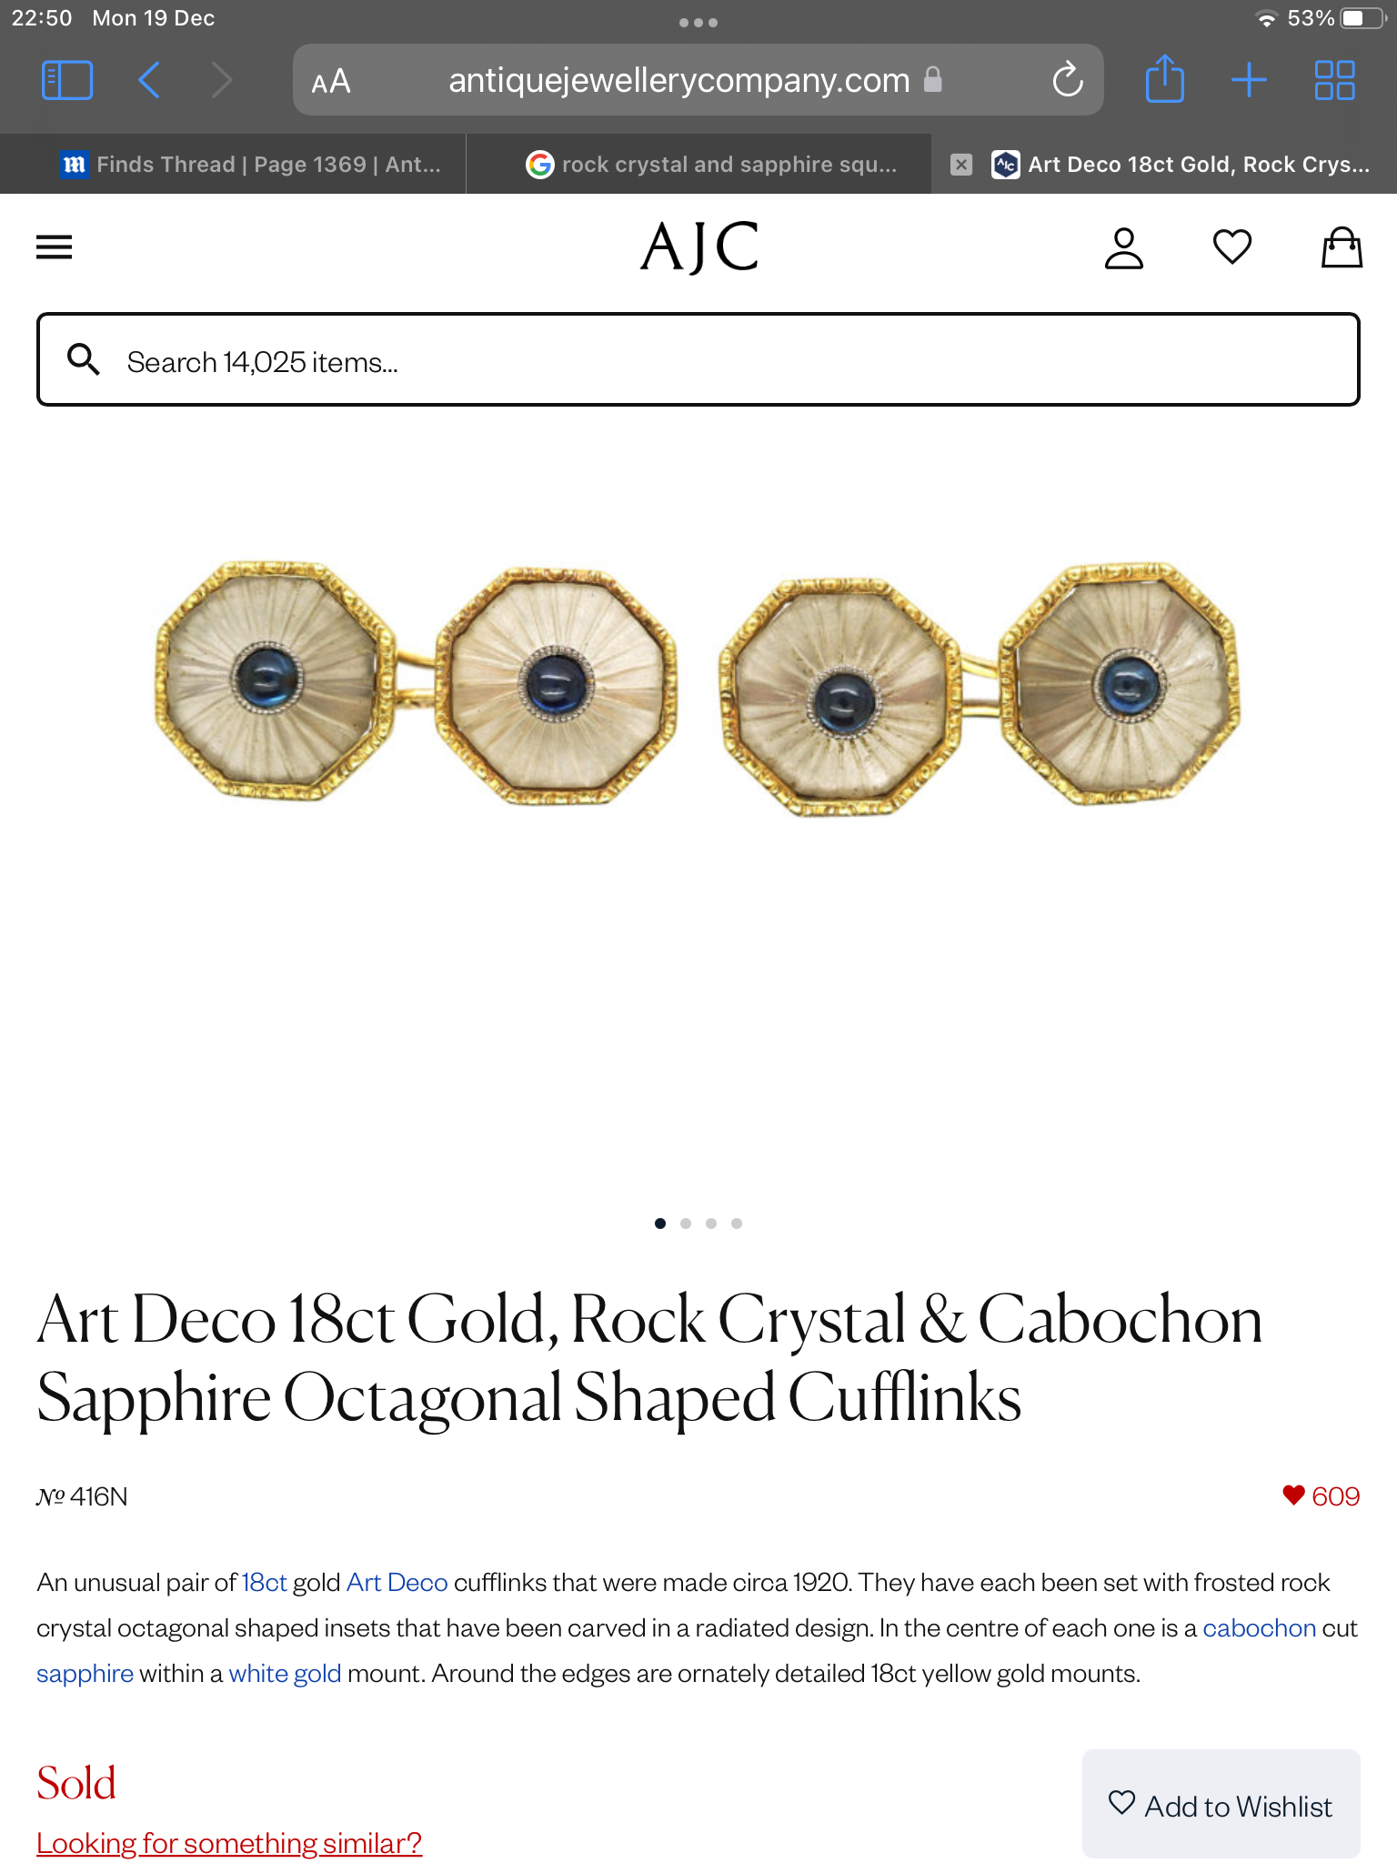Open the Safari sidebar panel
1397x1863 pixels.
67,80
